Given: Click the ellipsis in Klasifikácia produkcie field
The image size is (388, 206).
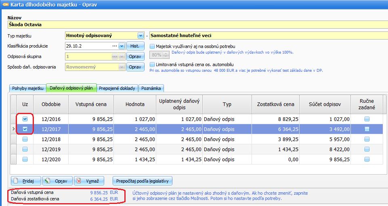Looking at the screenshot, I should [x=114, y=46].
